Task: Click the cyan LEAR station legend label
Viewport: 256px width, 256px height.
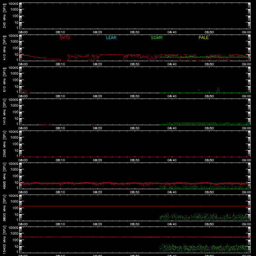Action: click(x=111, y=37)
